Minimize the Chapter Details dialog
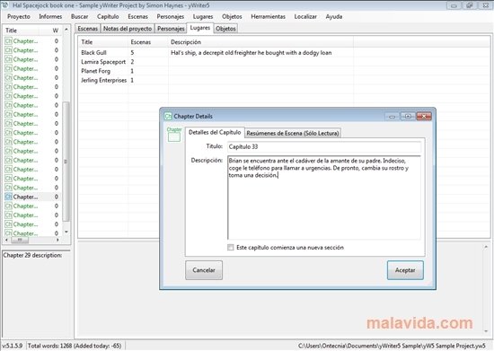 point(392,116)
